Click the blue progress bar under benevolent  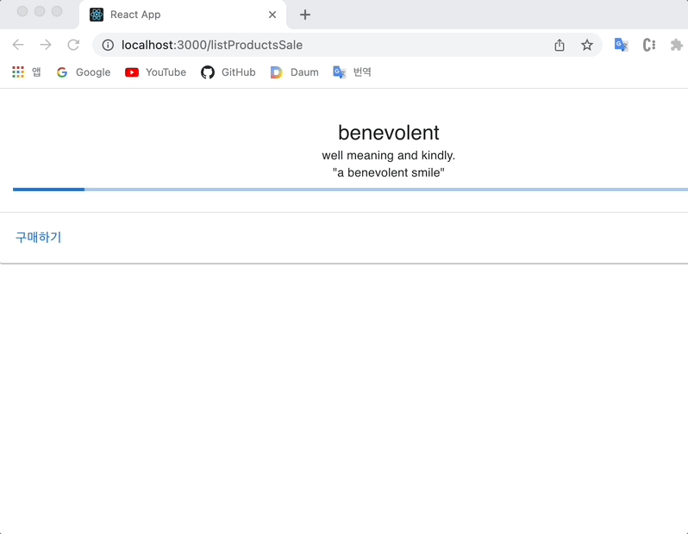click(350, 189)
